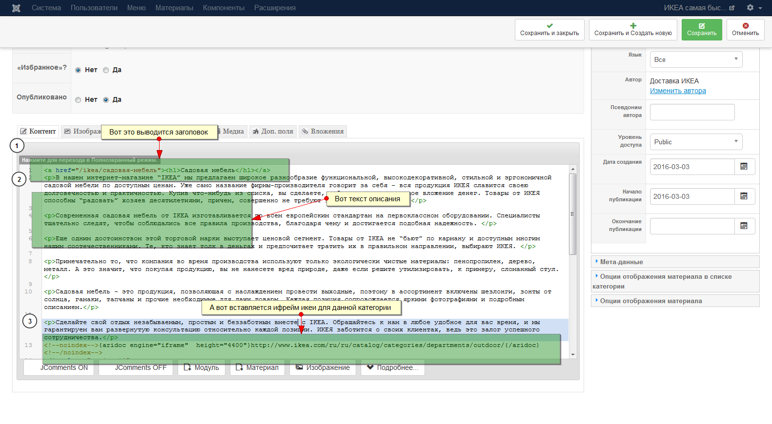Click the Joomla logo icon

(x=16, y=8)
